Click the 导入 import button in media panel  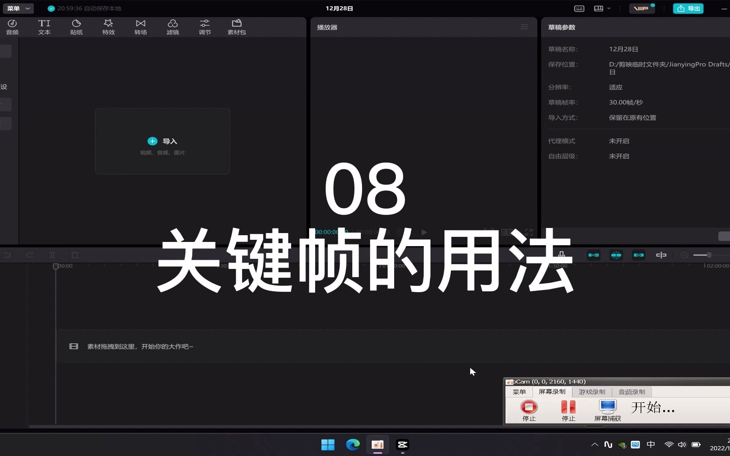point(162,141)
